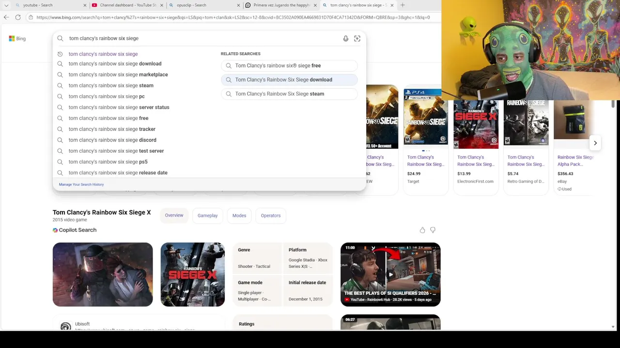This screenshot has height=348, width=620.
Task: Open visual search camera icon
Action: [x=357, y=39]
